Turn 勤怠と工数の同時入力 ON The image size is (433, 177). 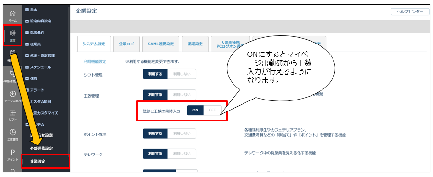tap(195, 110)
